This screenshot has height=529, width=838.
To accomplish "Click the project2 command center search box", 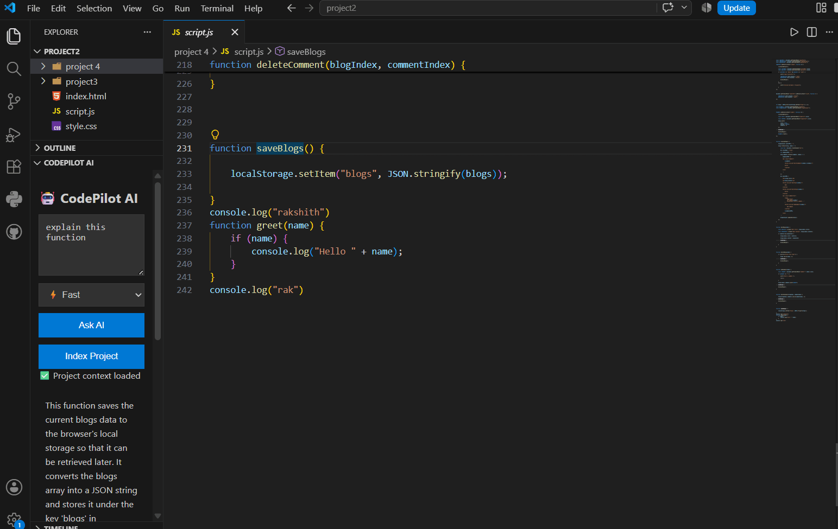I will [489, 8].
